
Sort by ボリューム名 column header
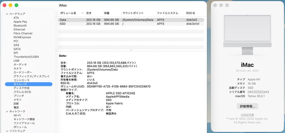(68, 13)
